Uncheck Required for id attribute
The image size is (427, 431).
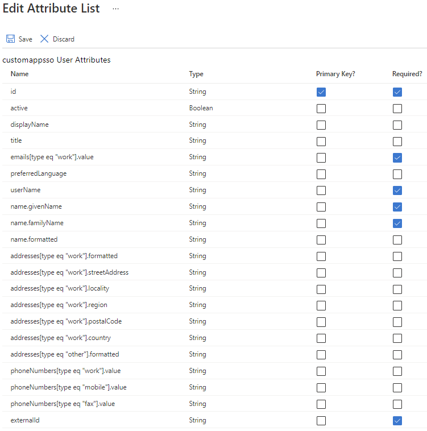point(397,92)
